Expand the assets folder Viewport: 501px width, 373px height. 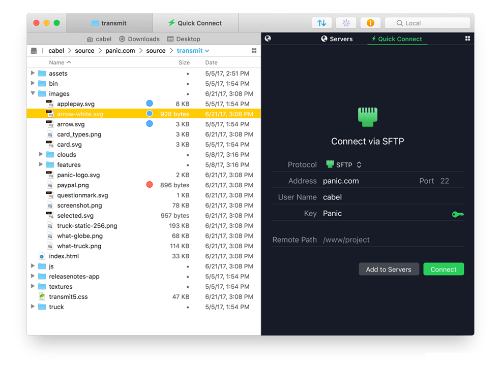(33, 73)
